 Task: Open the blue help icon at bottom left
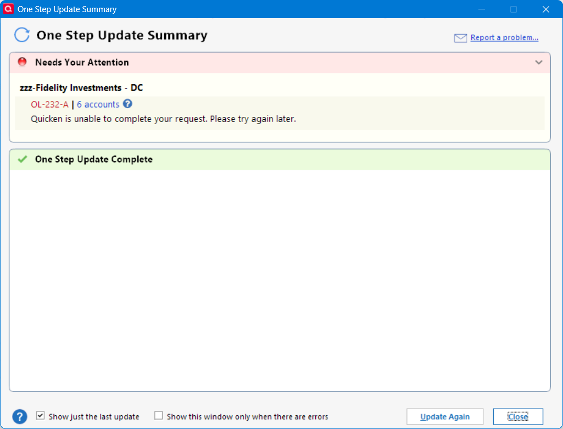click(x=20, y=416)
